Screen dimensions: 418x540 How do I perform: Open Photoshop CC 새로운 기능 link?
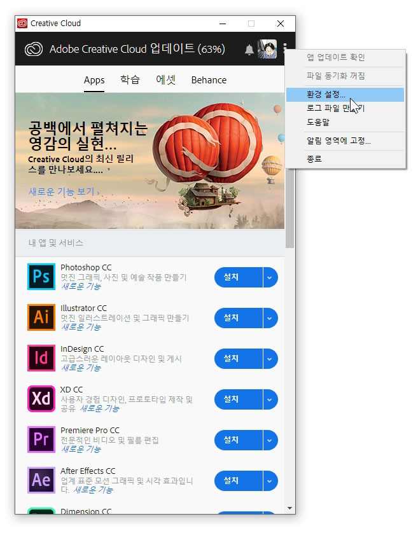[x=81, y=286]
